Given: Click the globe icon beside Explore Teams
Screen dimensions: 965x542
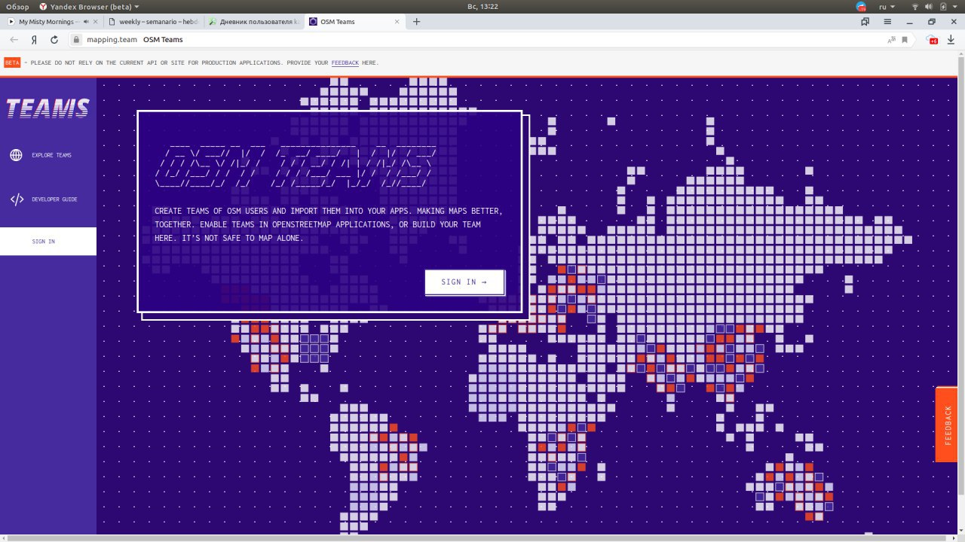Looking at the screenshot, I should (x=16, y=155).
